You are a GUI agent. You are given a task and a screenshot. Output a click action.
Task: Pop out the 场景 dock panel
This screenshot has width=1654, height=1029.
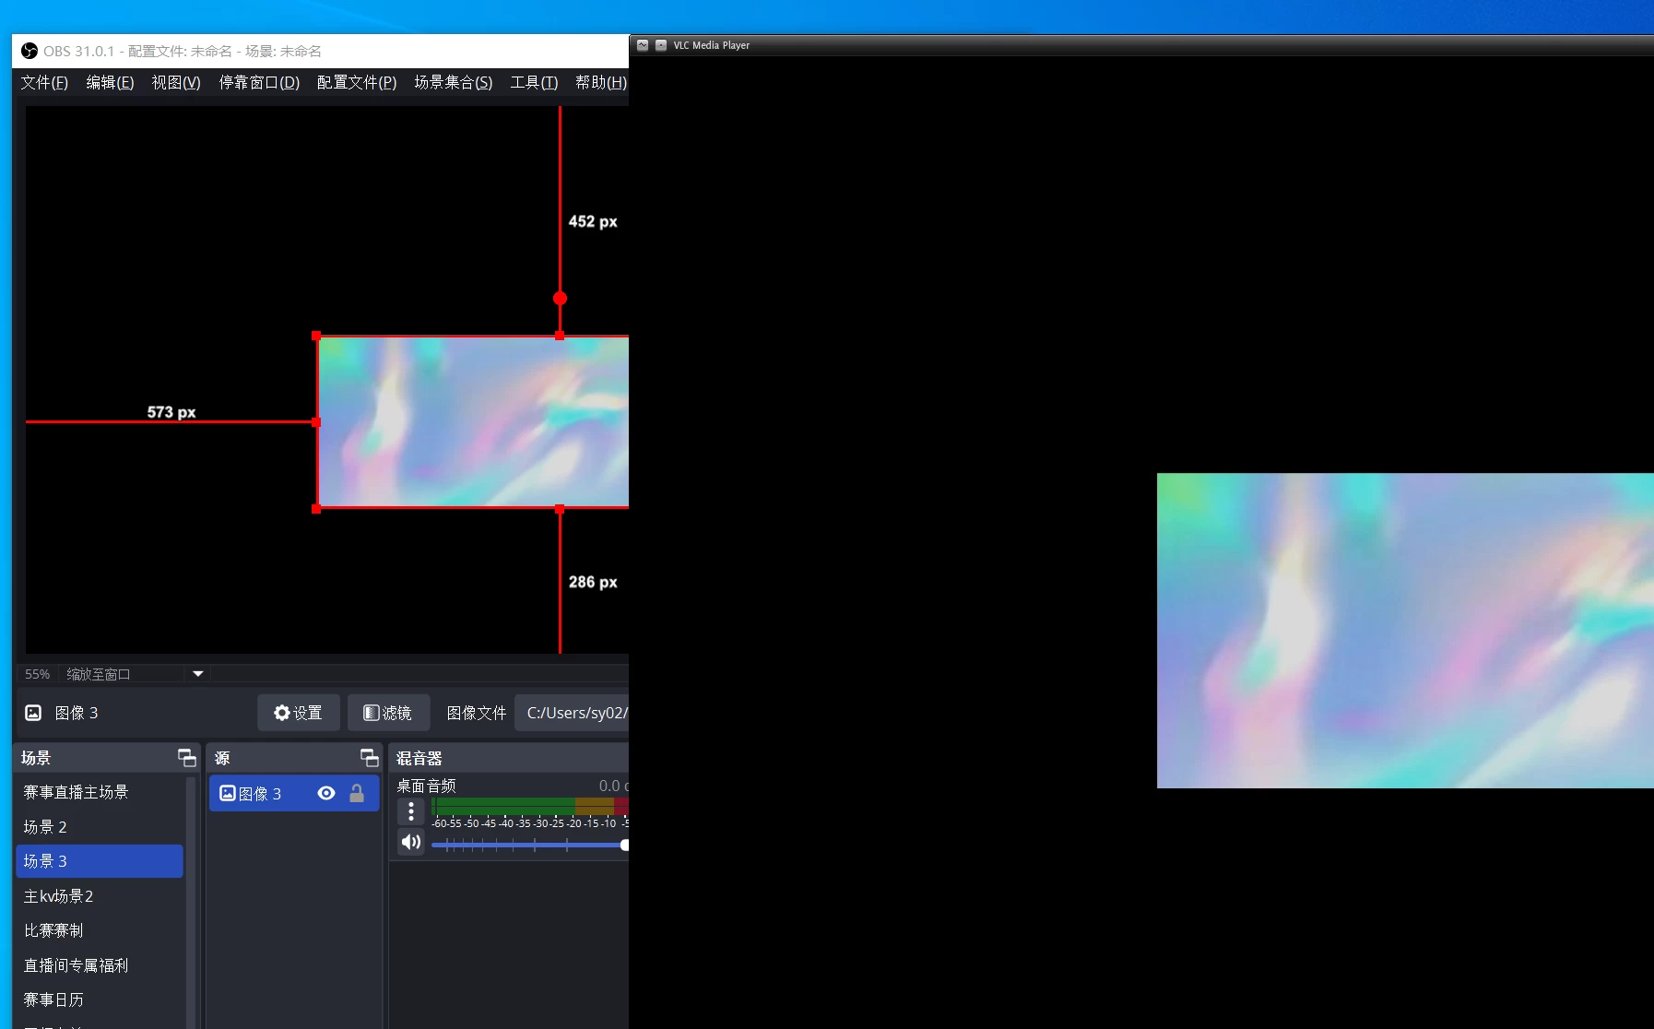click(x=186, y=758)
